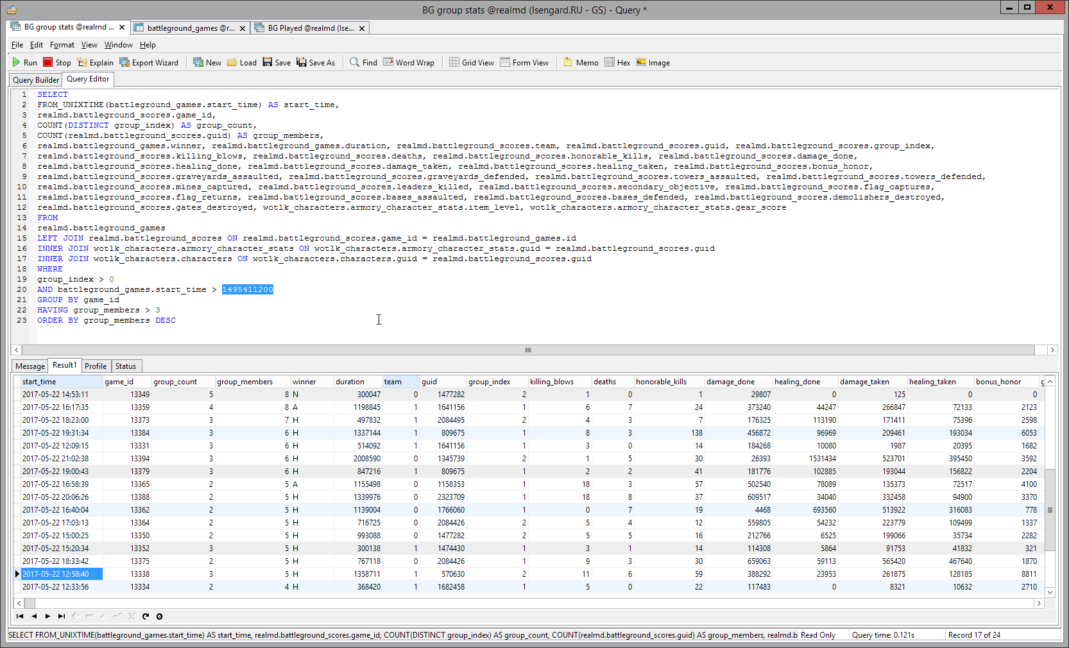Open the Memo viewer
1069x648 pixels.
point(581,62)
